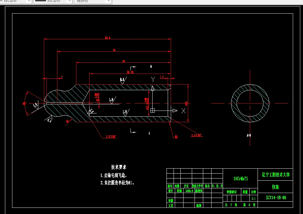This screenshot has width=303, height=214.
Task: Select the note 1.去除毛刺飞边
Action: coord(114,175)
